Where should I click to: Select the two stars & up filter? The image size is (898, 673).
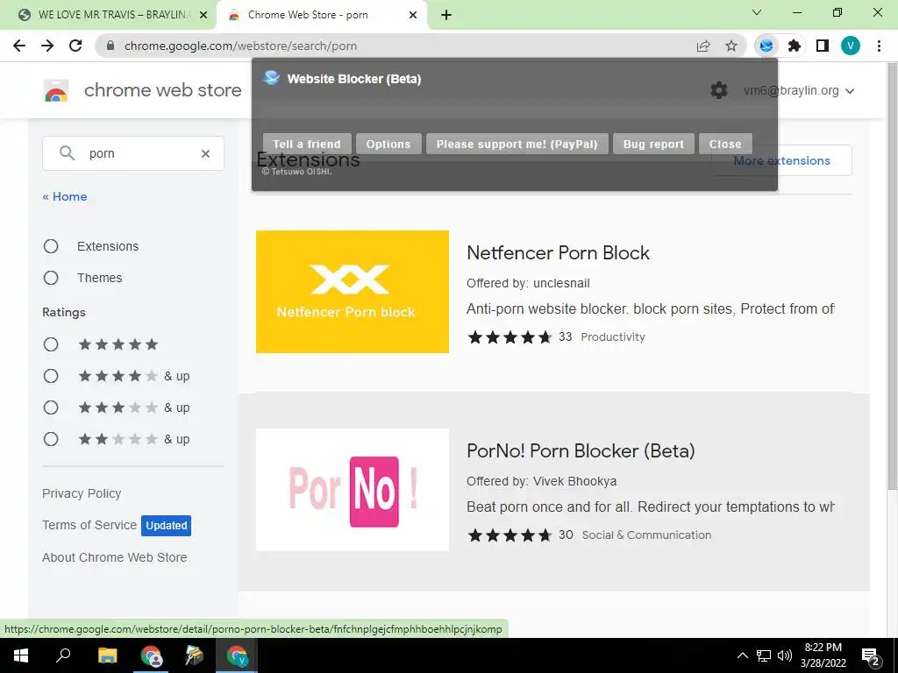51,439
